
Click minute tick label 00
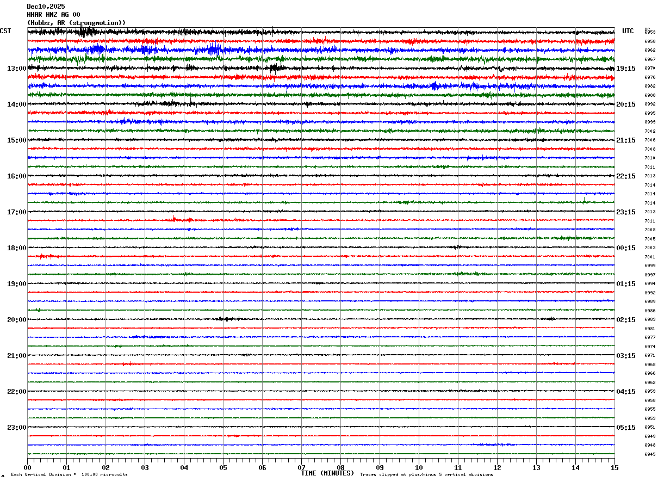(x=27, y=467)
